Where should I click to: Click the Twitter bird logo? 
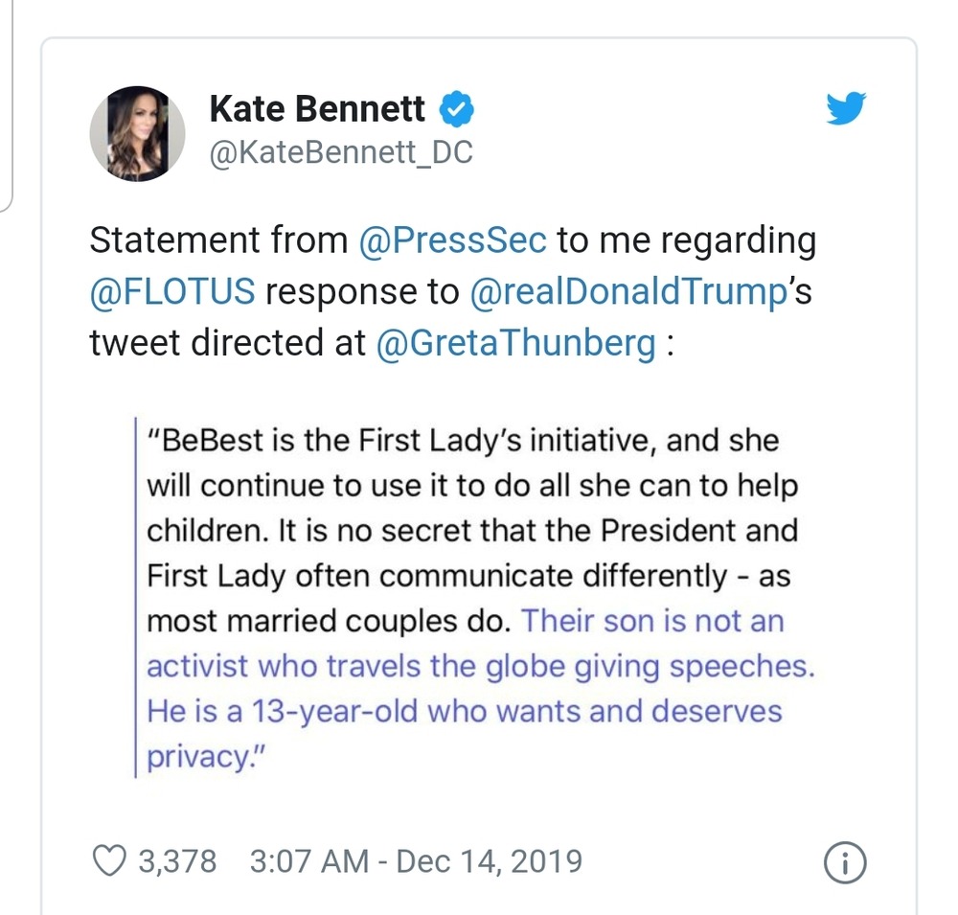tap(845, 110)
